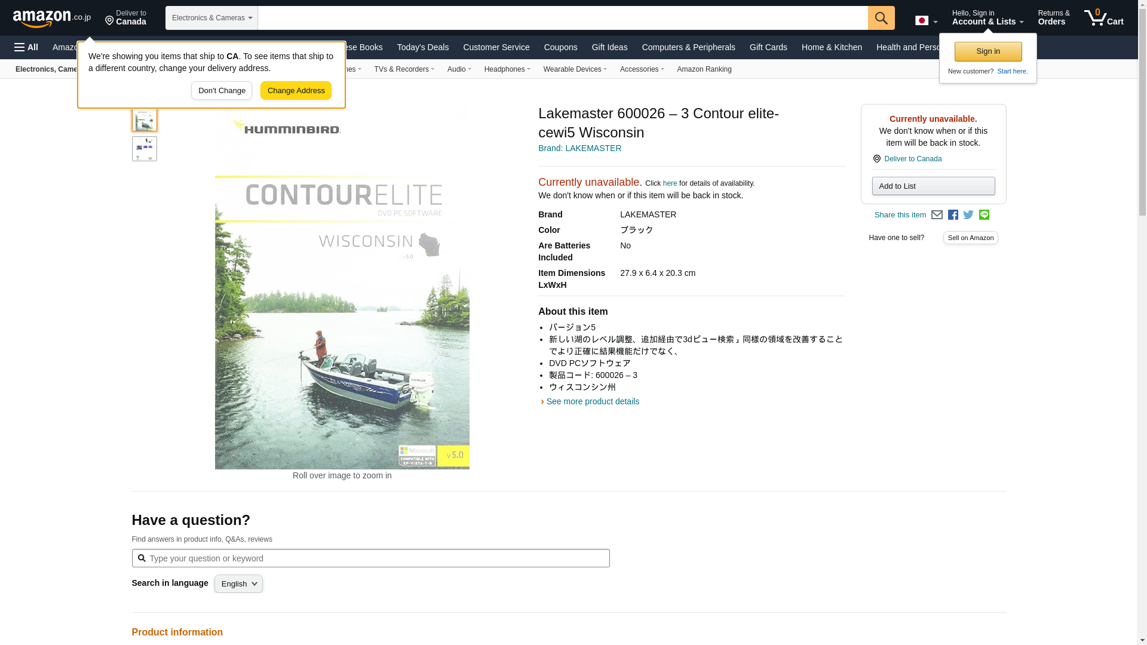This screenshot has width=1147, height=645.
Task: Share this item on LINE
Action: [984, 215]
